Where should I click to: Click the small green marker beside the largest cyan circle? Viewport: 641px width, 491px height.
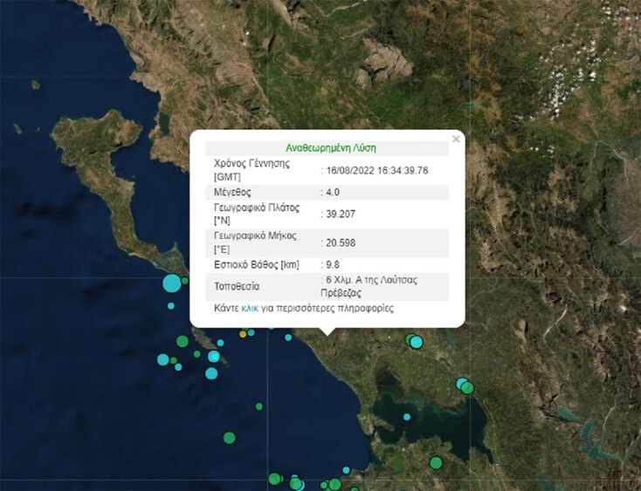pos(185,280)
